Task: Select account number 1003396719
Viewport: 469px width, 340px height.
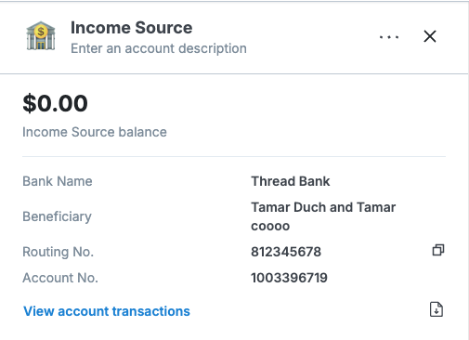Action: 289,278
